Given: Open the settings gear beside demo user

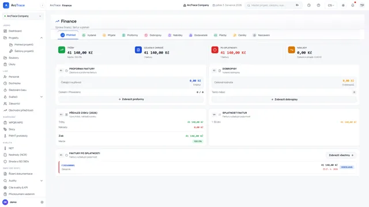Looking at the screenshot, I should pyautogui.click(x=42, y=202).
